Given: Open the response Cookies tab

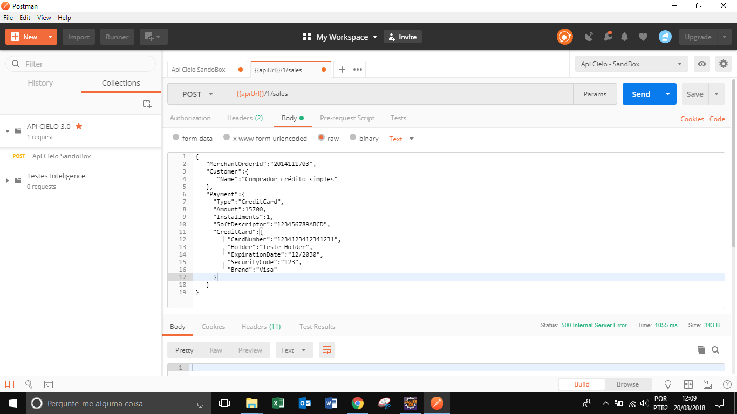Looking at the screenshot, I should [x=213, y=326].
